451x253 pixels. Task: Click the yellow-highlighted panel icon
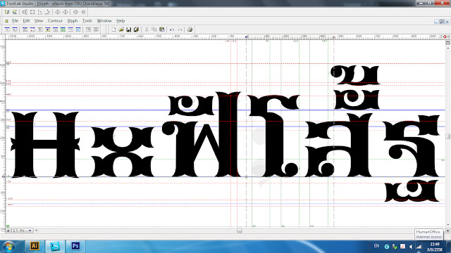(48, 30)
